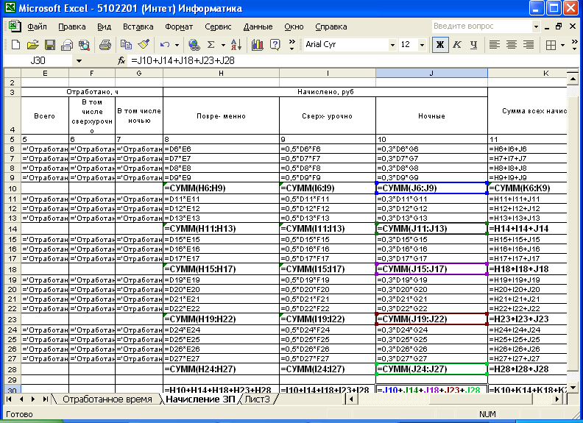Open Print Preview from the toolbar
Image resolution: width=583 pixels, height=423 pixels.
click(84, 45)
